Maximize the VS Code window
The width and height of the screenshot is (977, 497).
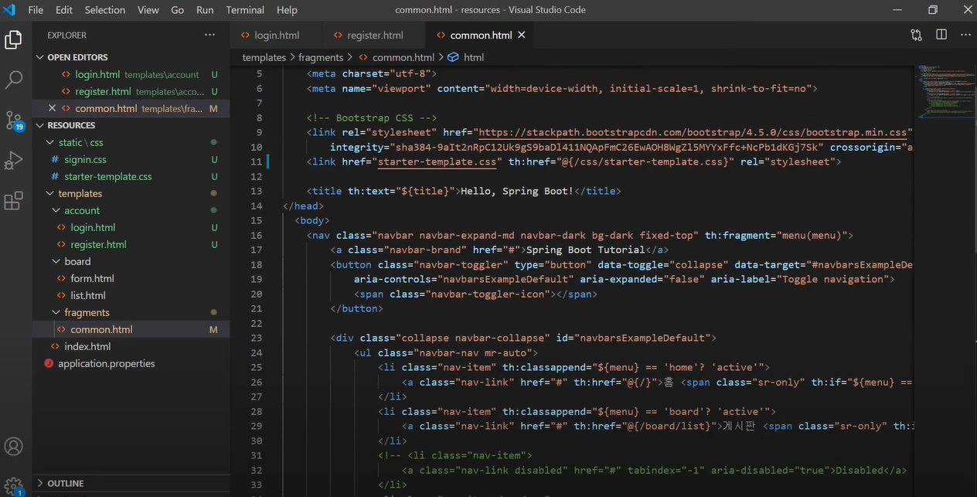933,10
